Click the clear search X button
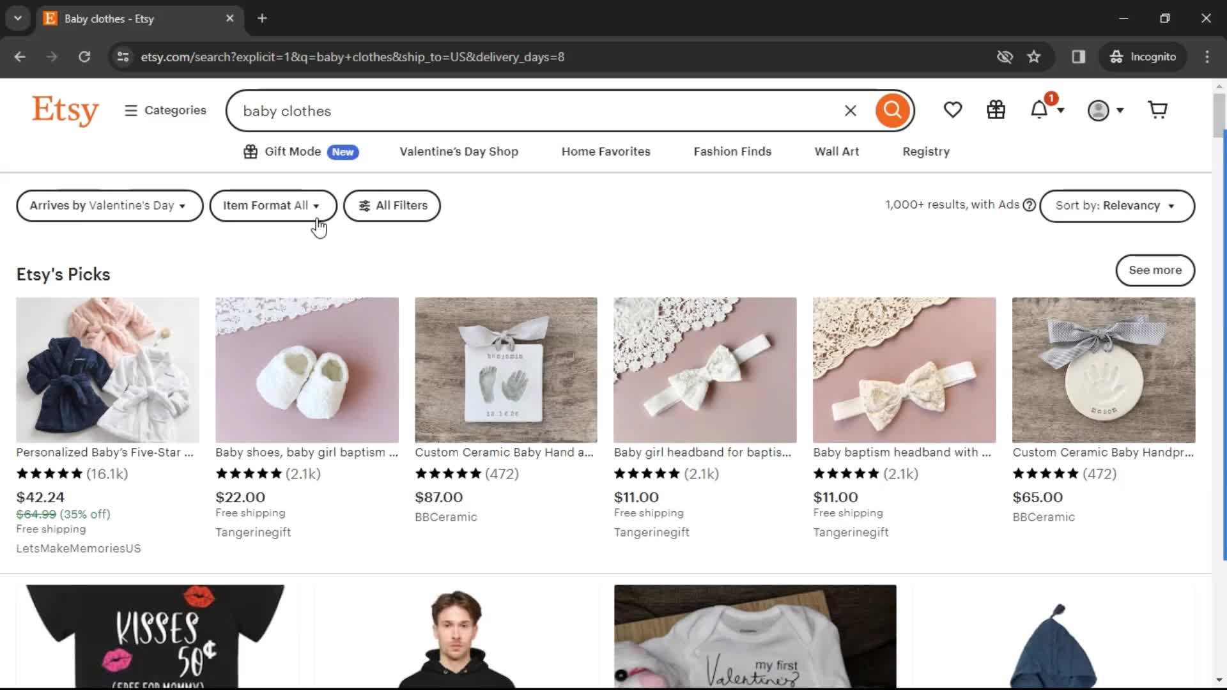The width and height of the screenshot is (1227, 690). [851, 111]
